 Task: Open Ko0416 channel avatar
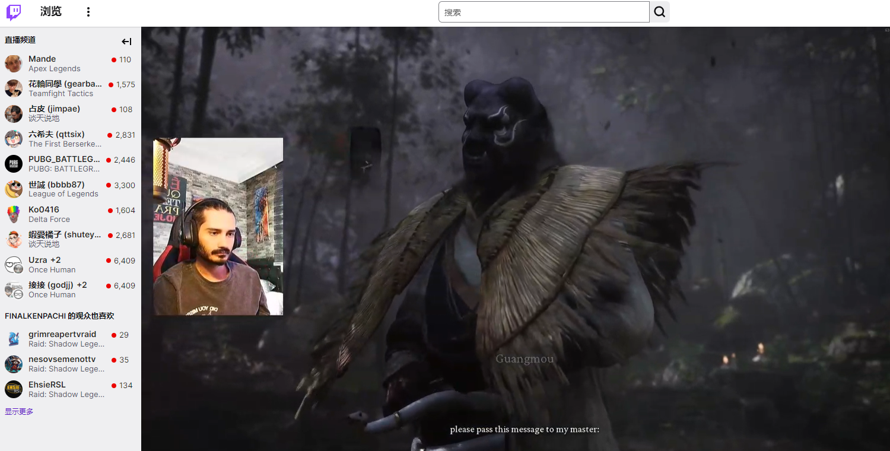coord(14,214)
